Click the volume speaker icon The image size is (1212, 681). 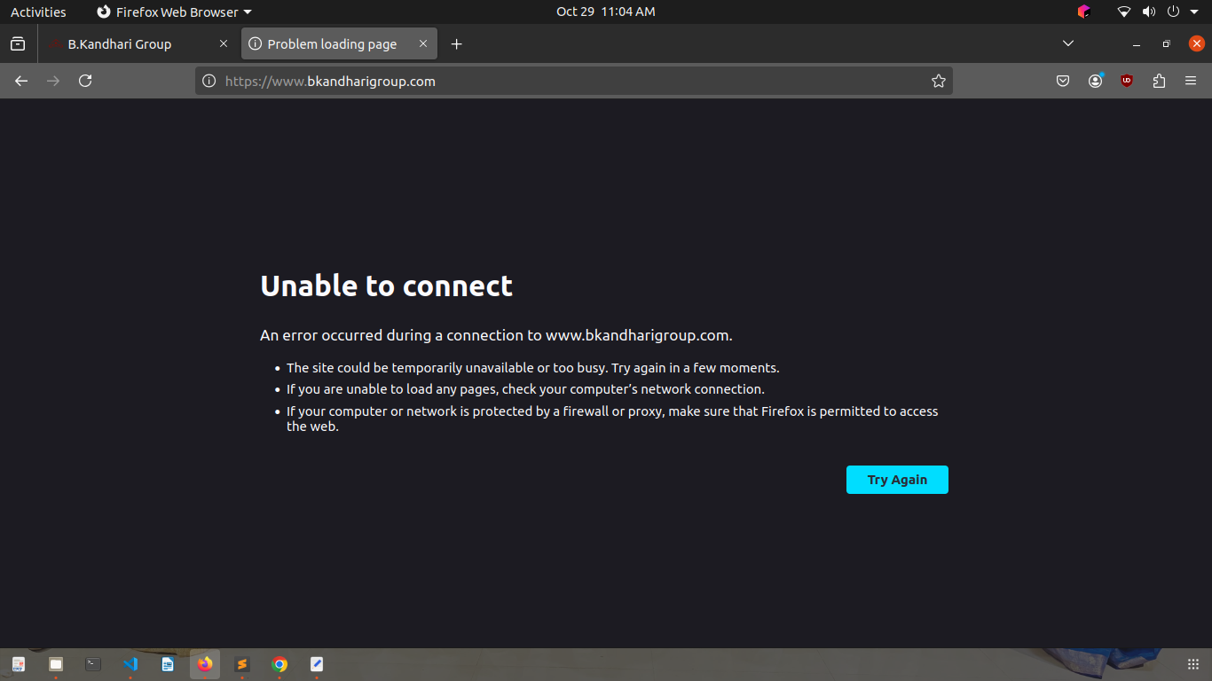[1149, 12]
